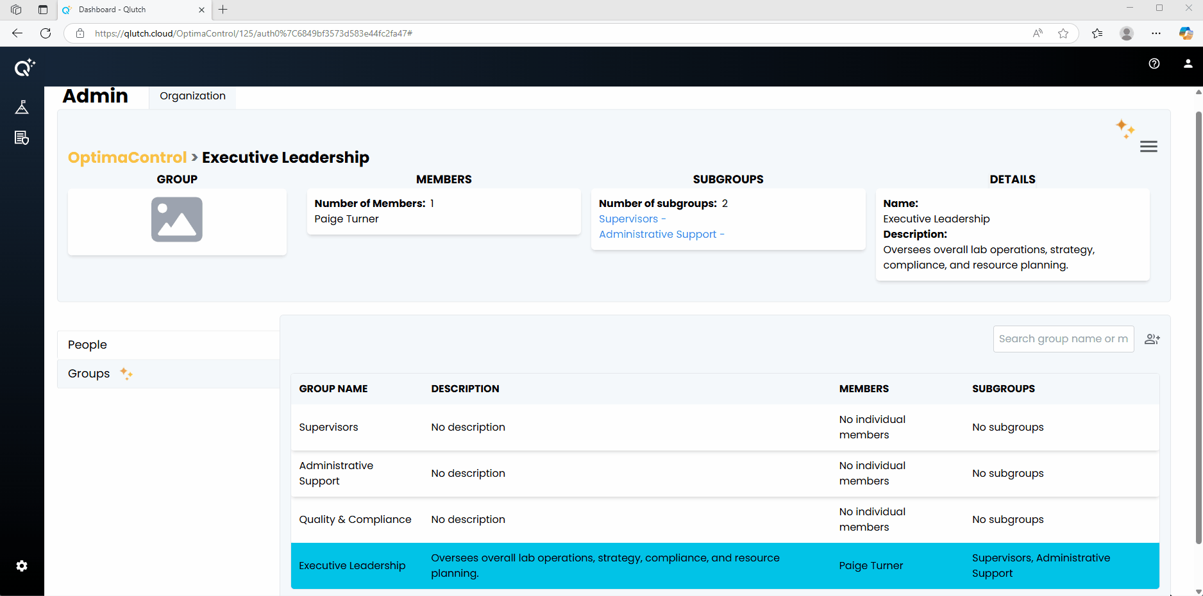Image resolution: width=1203 pixels, height=596 pixels.
Task: Click the read aloud icon in address bar
Action: click(1038, 33)
